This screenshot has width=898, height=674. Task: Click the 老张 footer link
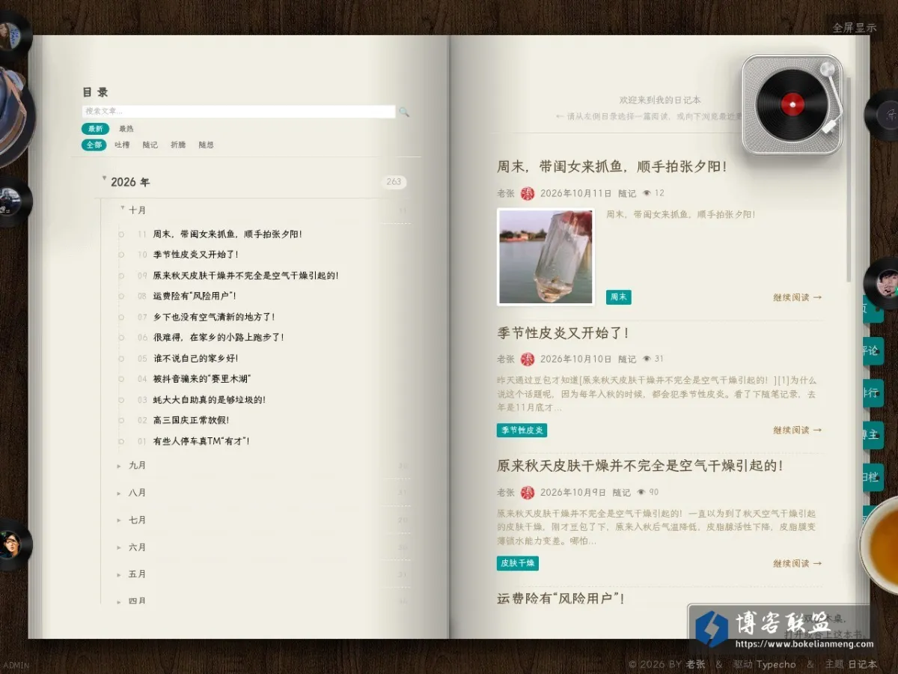[696, 664]
